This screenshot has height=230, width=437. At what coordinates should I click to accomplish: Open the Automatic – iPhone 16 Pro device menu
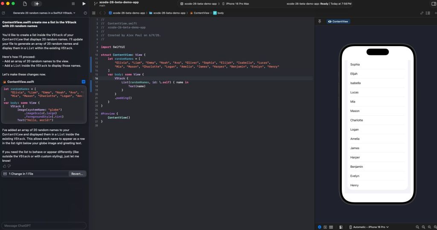pos(369,227)
